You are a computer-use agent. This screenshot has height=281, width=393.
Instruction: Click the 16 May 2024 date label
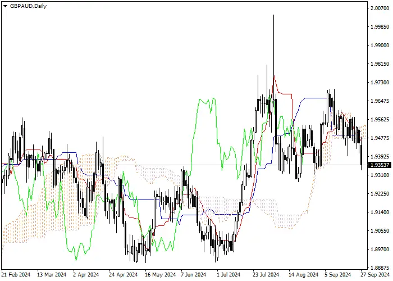click(x=160, y=275)
